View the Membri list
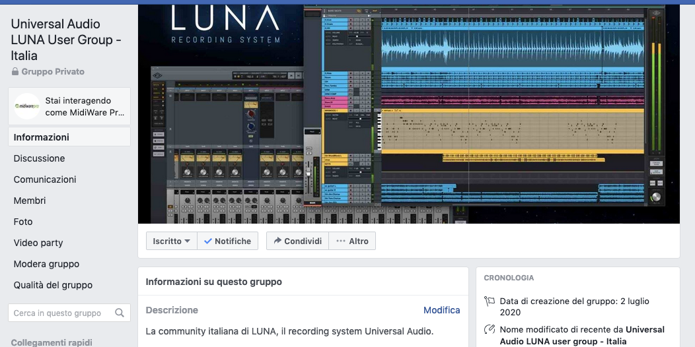This screenshot has width=695, height=347. [29, 201]
